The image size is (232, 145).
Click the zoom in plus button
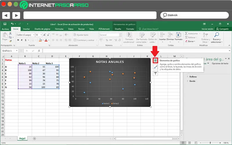tap(220, 143)
